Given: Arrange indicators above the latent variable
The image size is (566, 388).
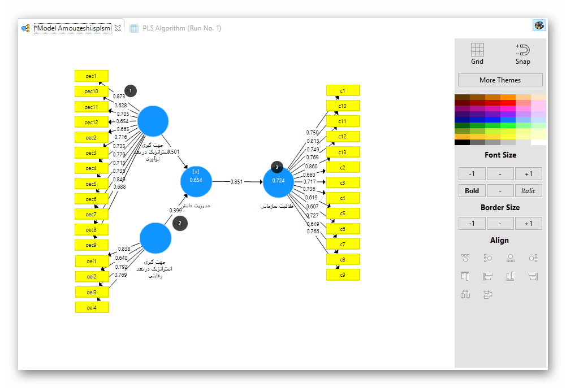Looking at the screenshot, I should [x=465, y=258].
